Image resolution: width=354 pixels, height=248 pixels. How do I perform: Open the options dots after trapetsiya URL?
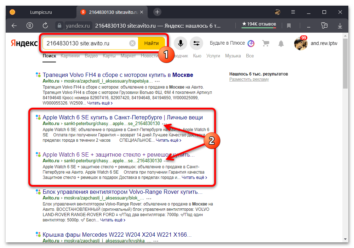pyautogui.click(x=158, y=81)
